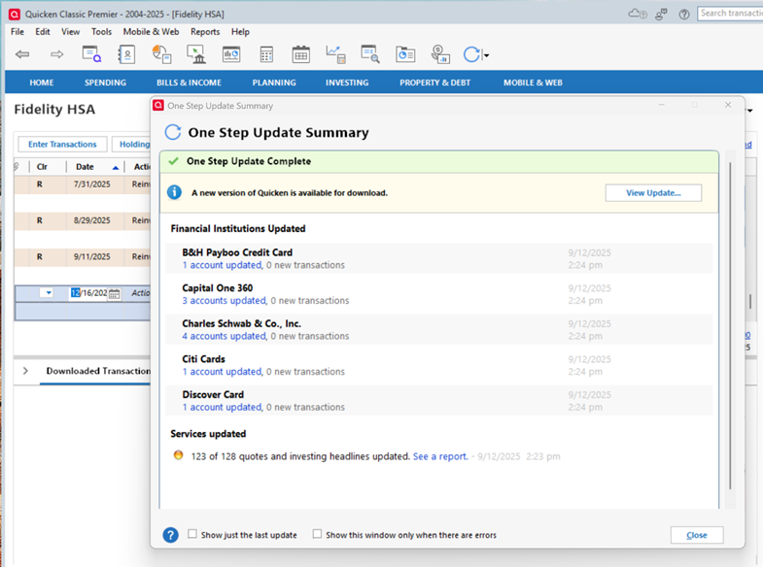The height and width of the screenshot is (567, 763).
Task: Run One Step Update circular arrow icon
Action: click(x=471, y=54)
